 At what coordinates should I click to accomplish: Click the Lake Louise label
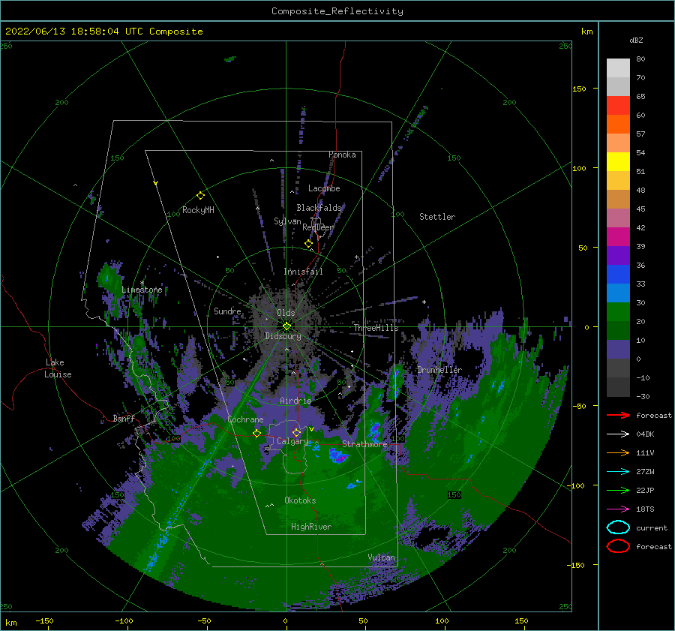pos(58,368)
